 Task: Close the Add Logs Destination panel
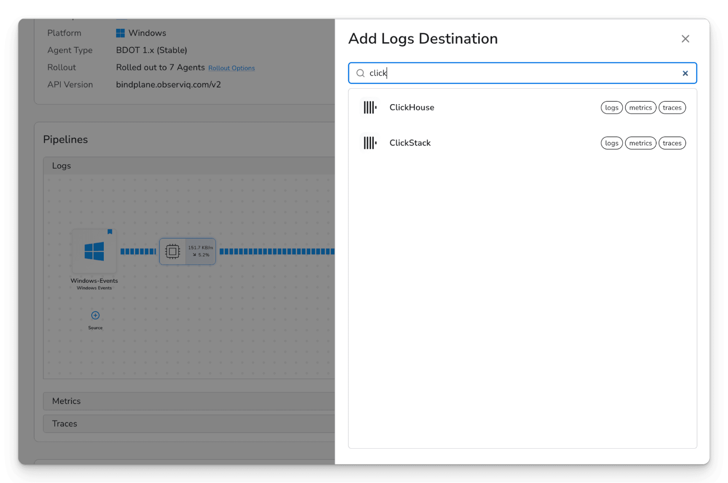685,39
